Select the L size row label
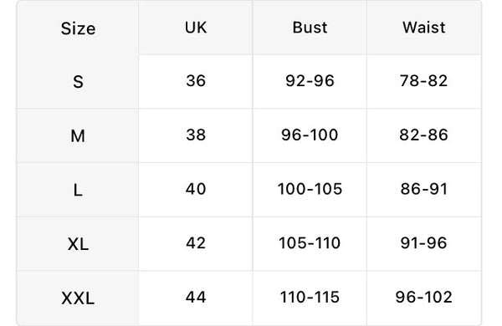This screenshot has height=326, width=502. tap(78, 190)
